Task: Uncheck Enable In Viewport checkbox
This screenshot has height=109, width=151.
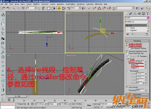Action: tap(127, 46)
